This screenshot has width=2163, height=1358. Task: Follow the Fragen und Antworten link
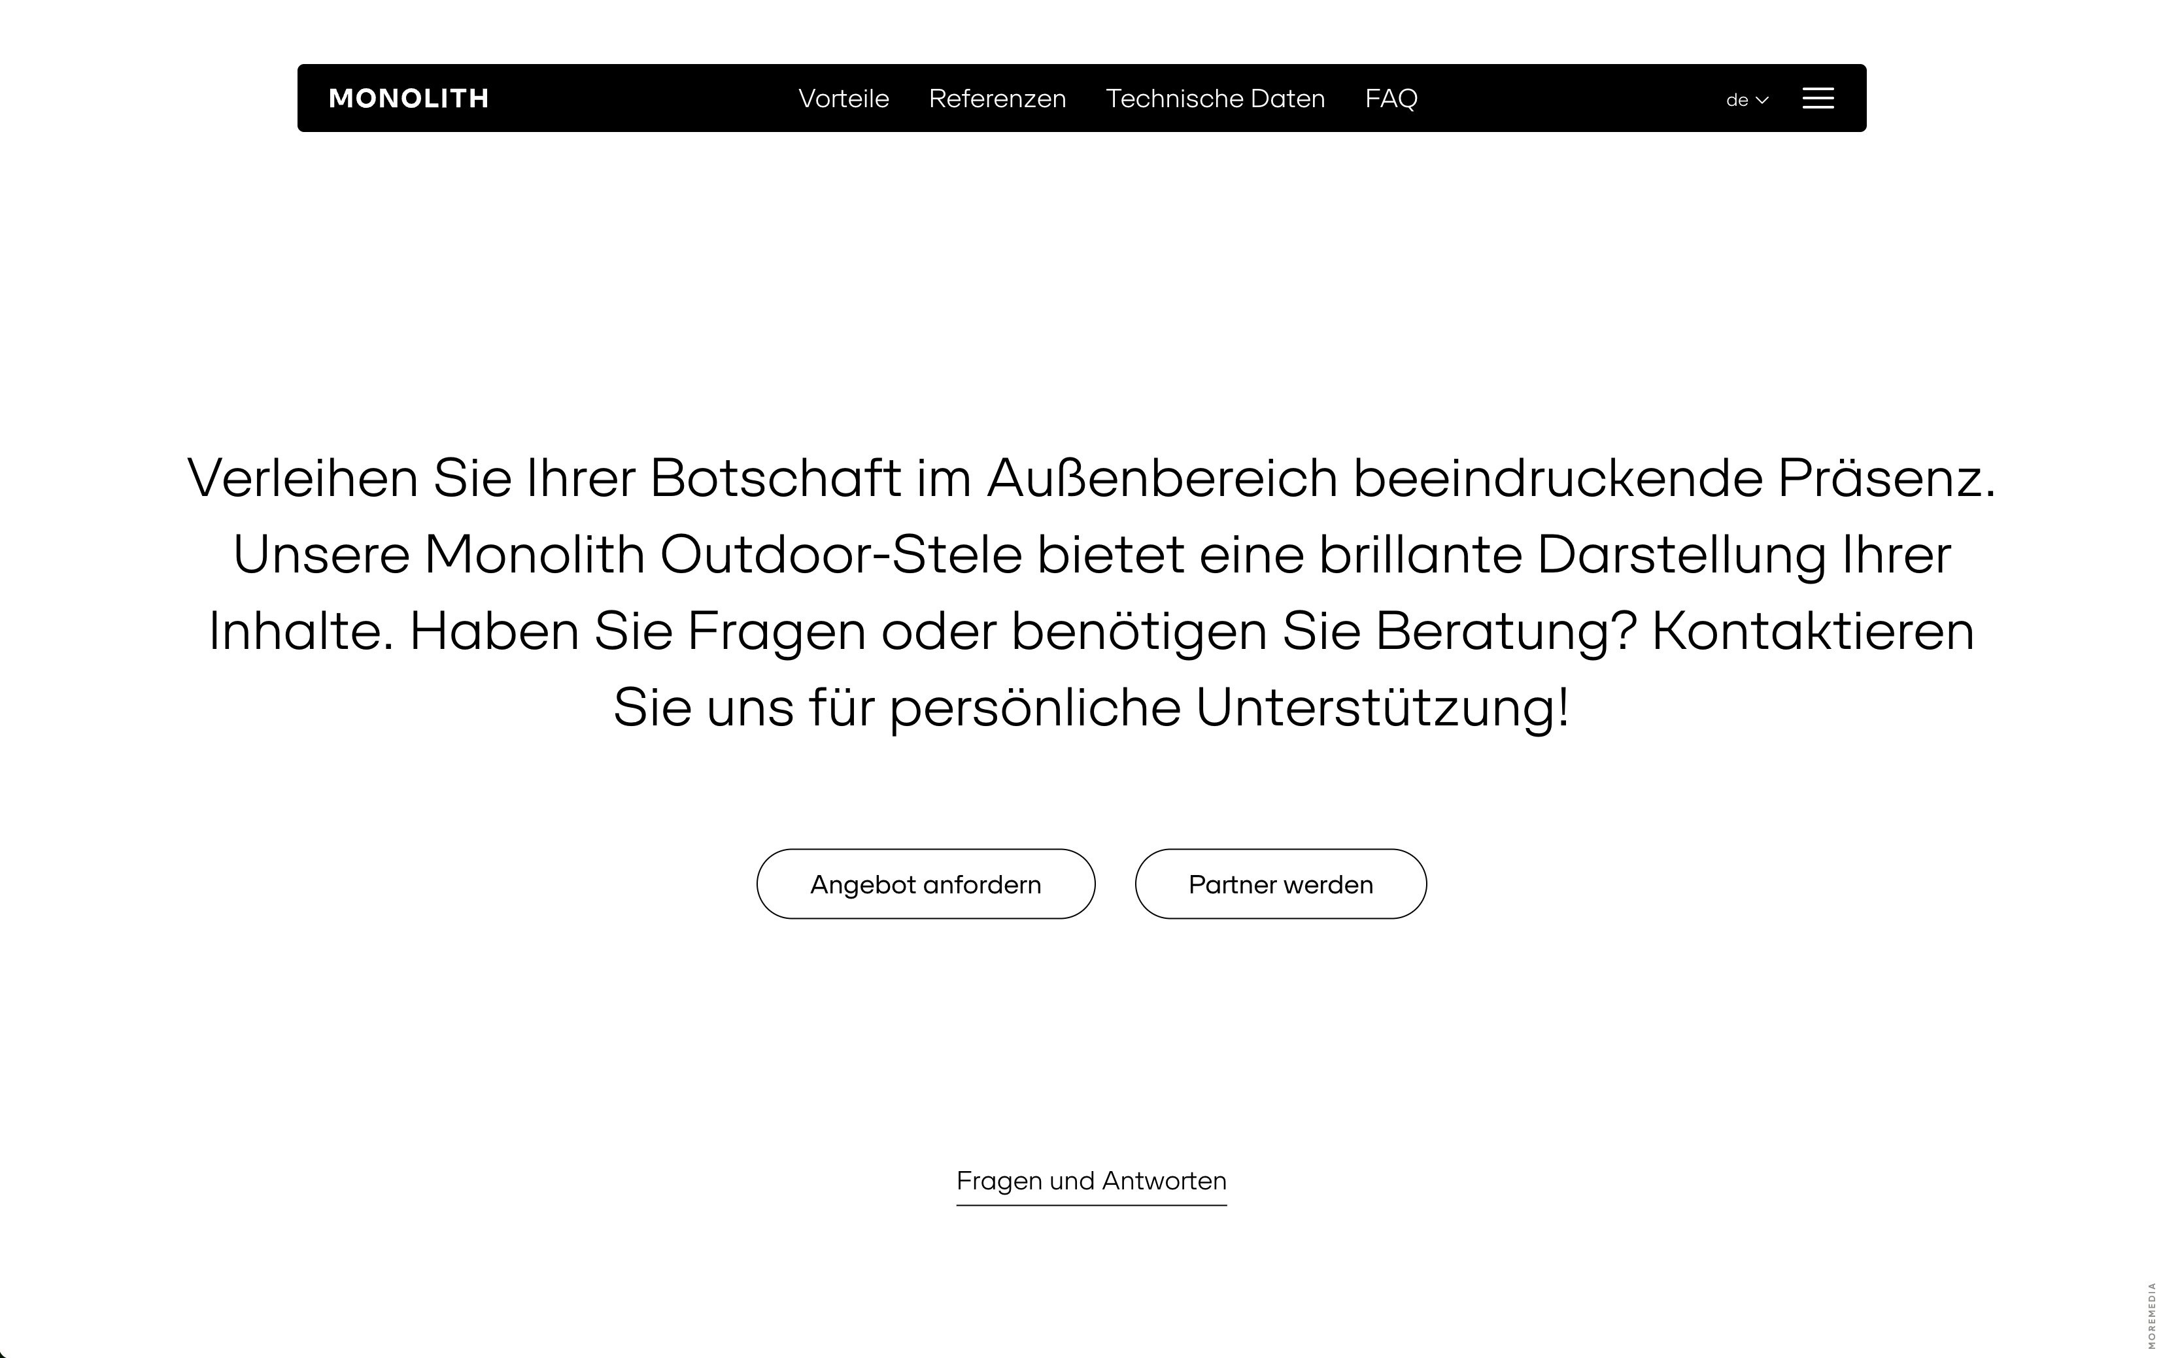click(x=1091, y=1181)
